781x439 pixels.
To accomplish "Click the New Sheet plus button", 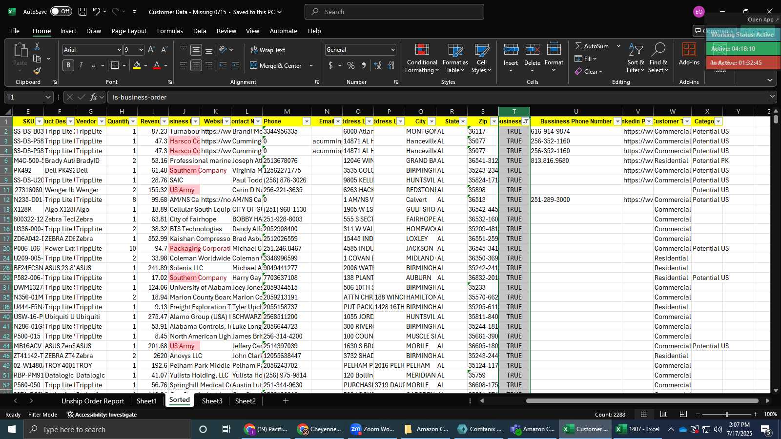I will (286, 401).
